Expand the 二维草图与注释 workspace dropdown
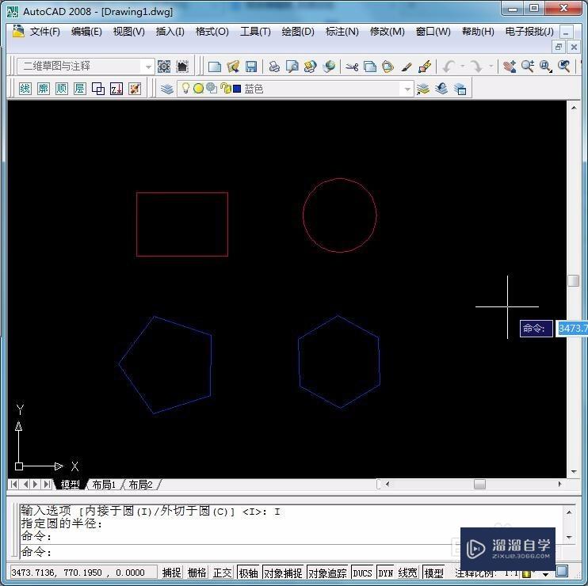Screen dimensions: 588x586 pos(148,67)
